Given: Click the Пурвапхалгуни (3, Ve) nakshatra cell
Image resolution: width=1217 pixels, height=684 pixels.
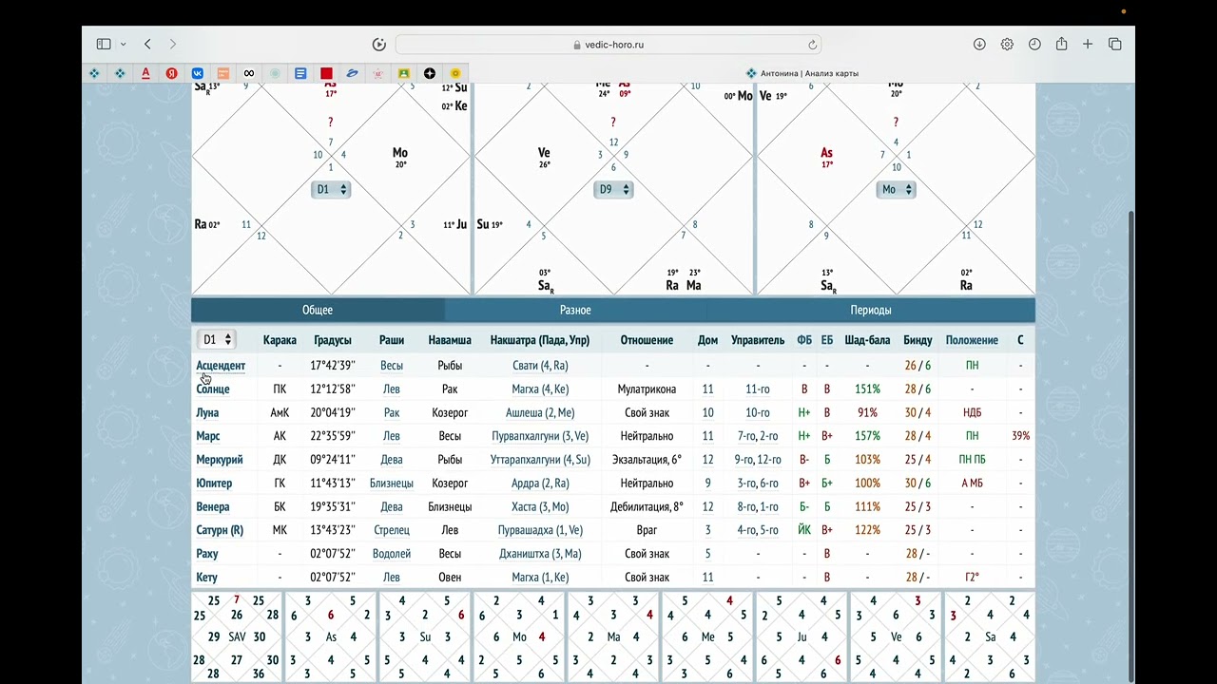Looking at the screenshot, I should (540, 436).
